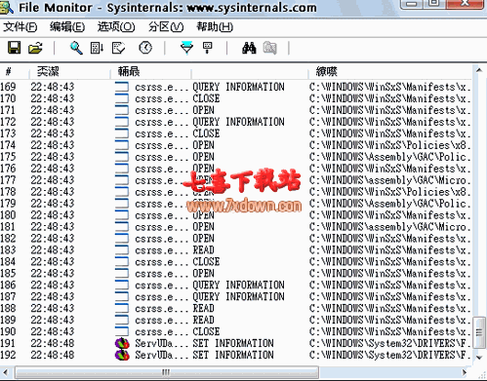The image size is (487, 381).
Task: Select the READ request in row 183
Action: (x=203, y=250)
